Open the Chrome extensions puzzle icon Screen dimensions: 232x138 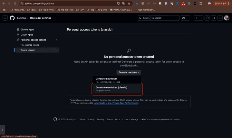(x=201, y=4)
